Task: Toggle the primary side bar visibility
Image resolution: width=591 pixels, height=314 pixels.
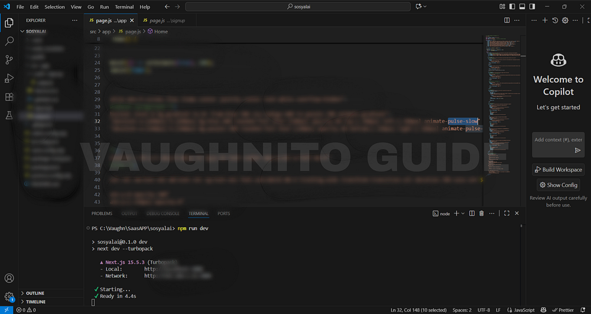Action: (512, 7)
